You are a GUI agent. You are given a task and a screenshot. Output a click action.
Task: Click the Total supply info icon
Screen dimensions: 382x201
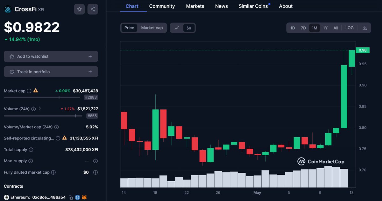(x=31, y=150)
